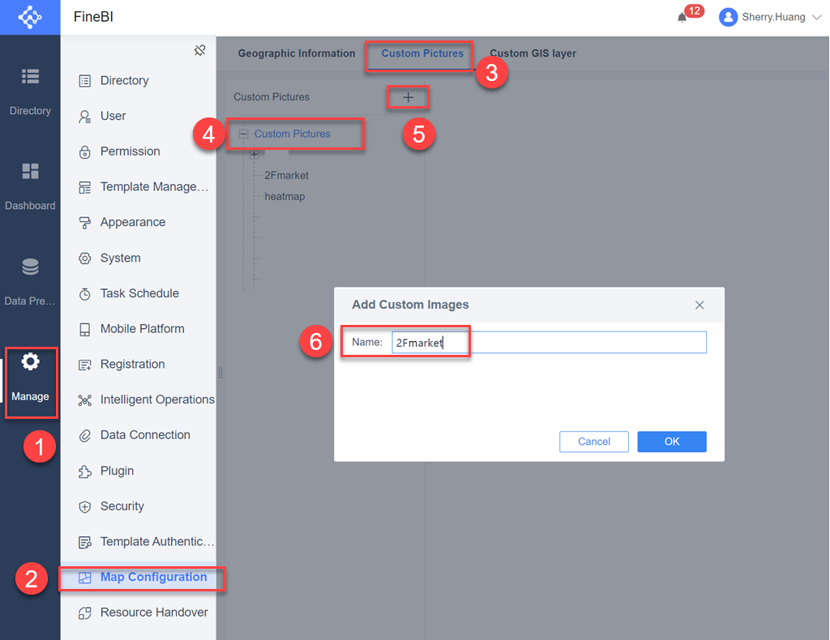Open Task Schedule
The height and width of the screenshot is (640, 830).
click(x=138, y=293)
